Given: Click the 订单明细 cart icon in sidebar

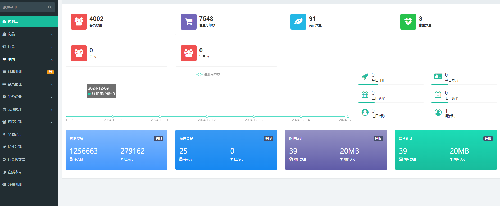Looking at the screenshot, I should (4, 72).
